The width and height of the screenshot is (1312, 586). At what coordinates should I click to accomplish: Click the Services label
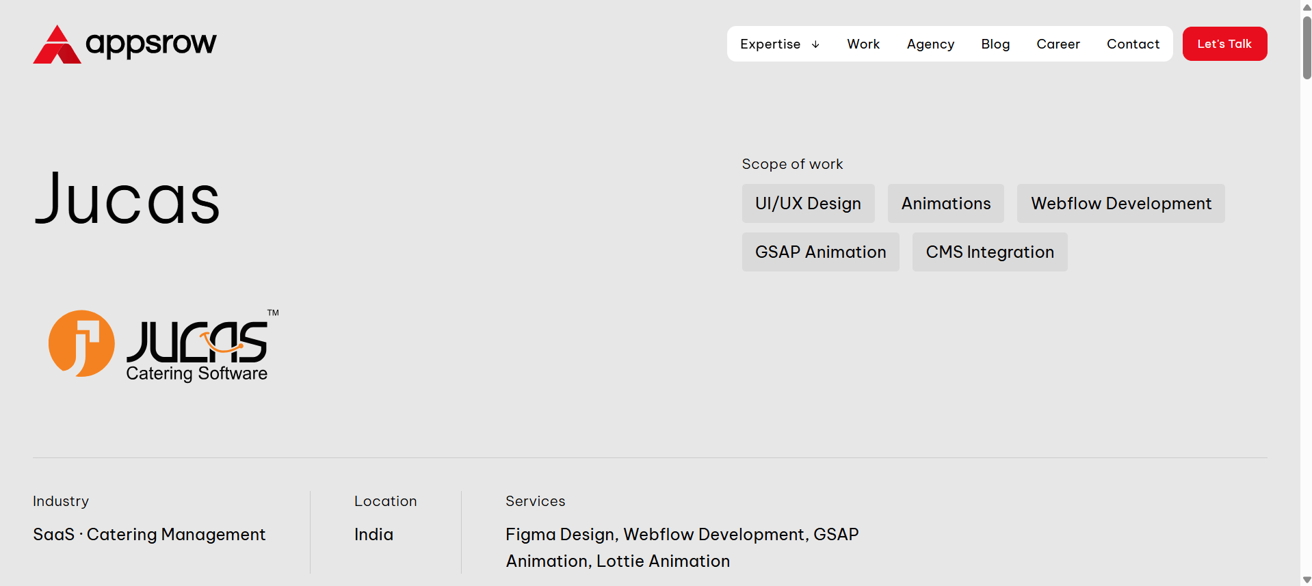click(x=535, y=501)
